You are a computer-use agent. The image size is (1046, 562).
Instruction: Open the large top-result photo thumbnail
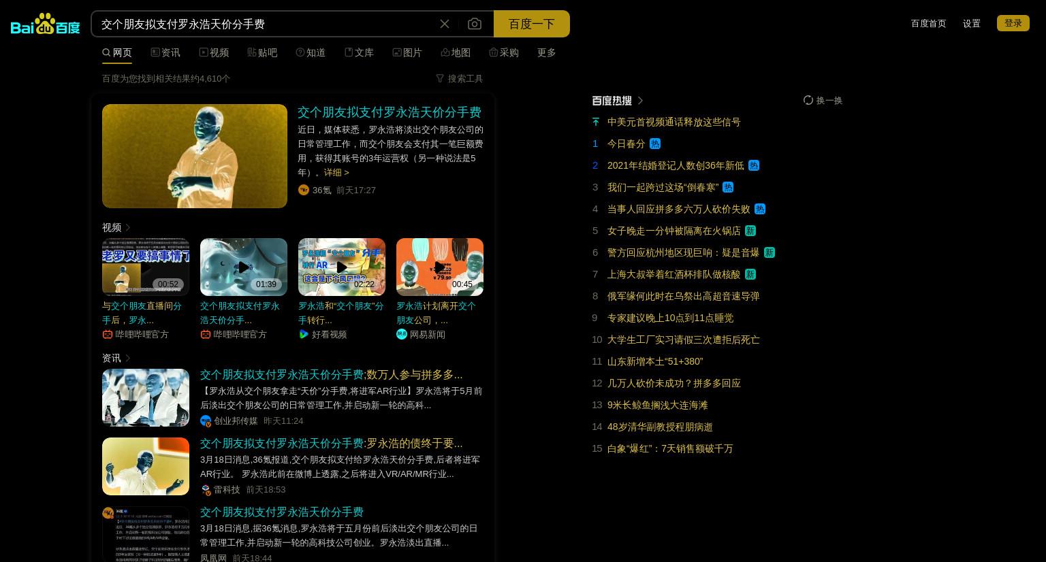(195, 156)
